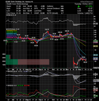99x101 pixels.
Task: Click the green up-arrow change indicator
Action: point(79,6)
